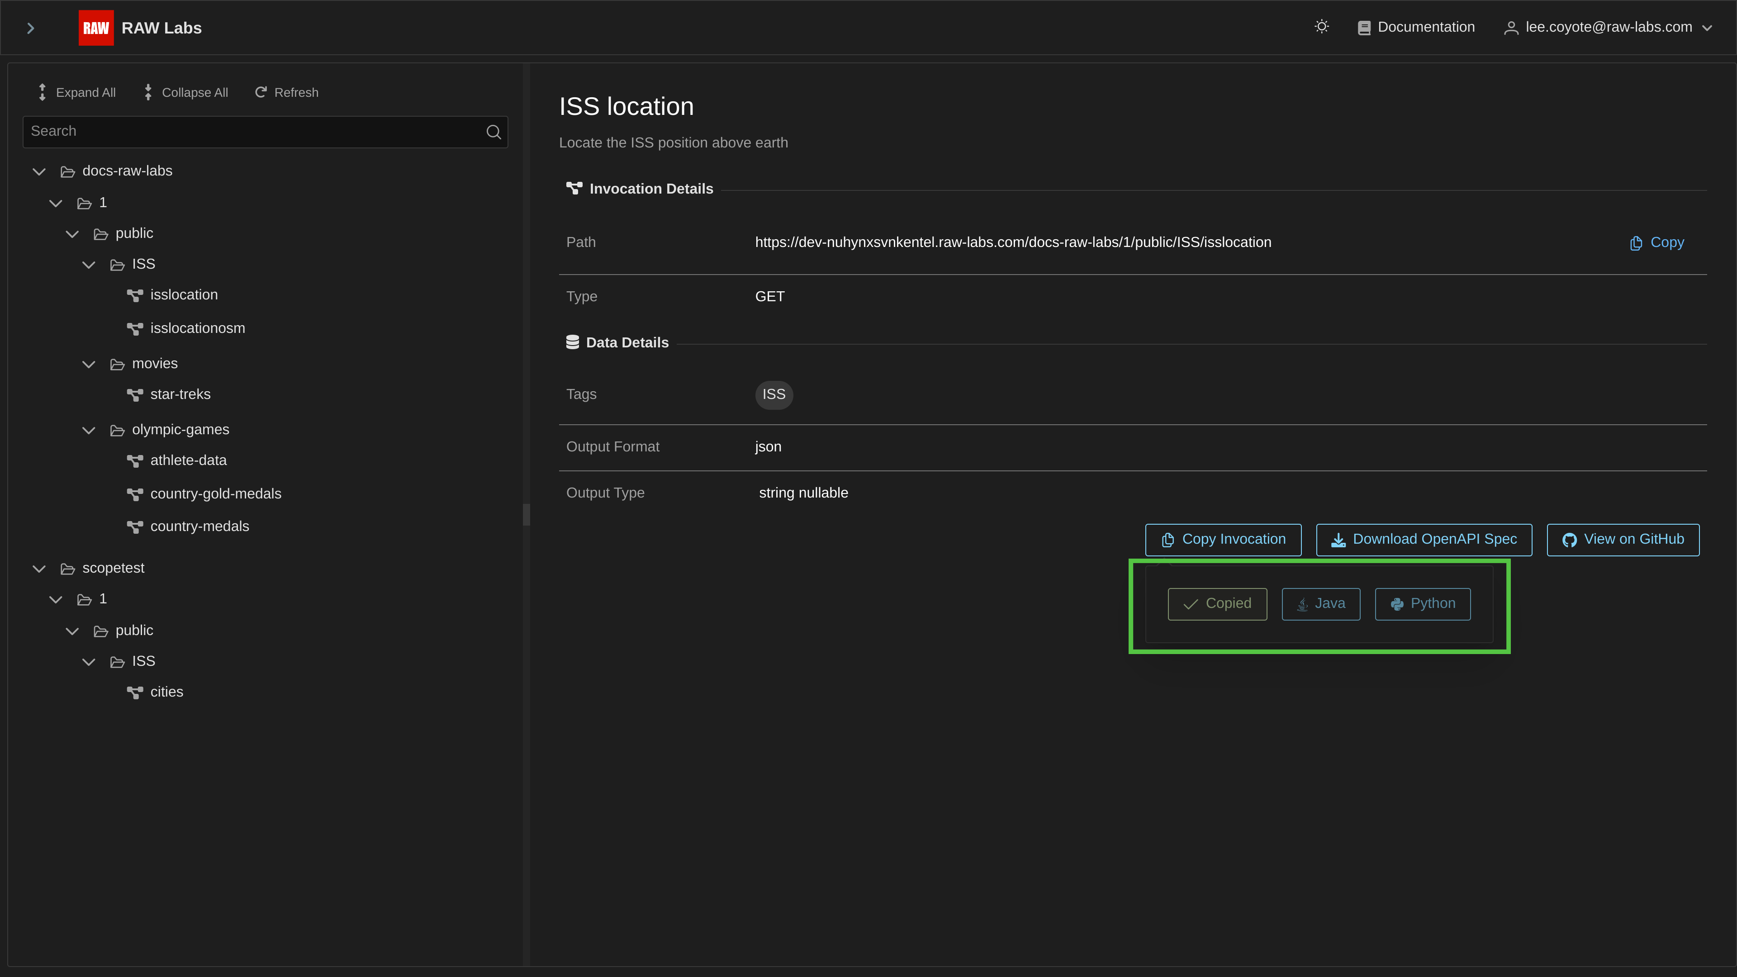
Task: Click the public folder icon under scopetest
Action: coord(101,631)
